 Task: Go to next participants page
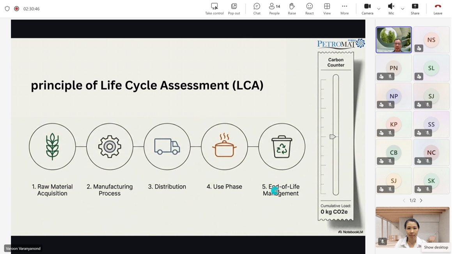[421, 201]
